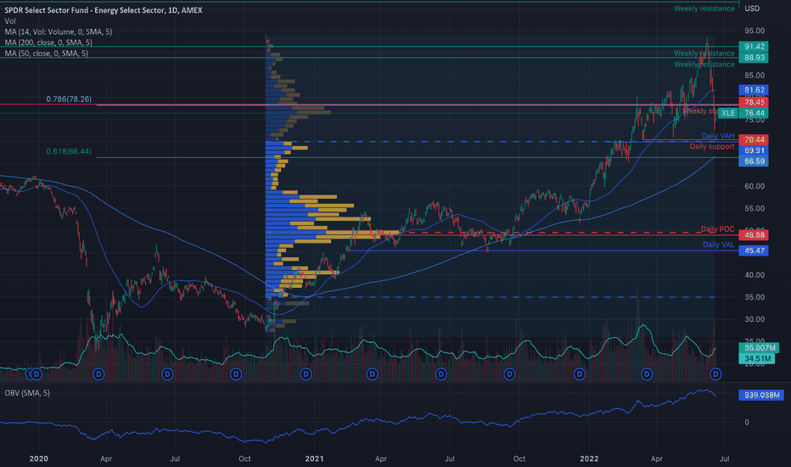The image size is (791, 467).
Task: Click the 2020 label on the time axis
Action: 39,459
